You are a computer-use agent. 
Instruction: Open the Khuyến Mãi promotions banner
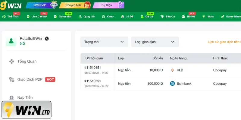pos(75,5)
